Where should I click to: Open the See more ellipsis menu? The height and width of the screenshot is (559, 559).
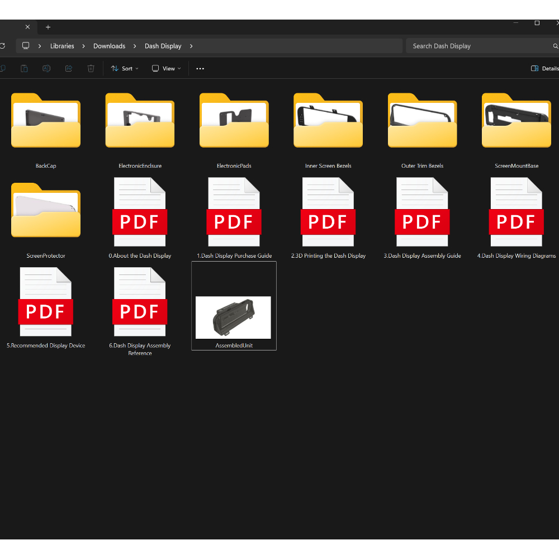200,69
